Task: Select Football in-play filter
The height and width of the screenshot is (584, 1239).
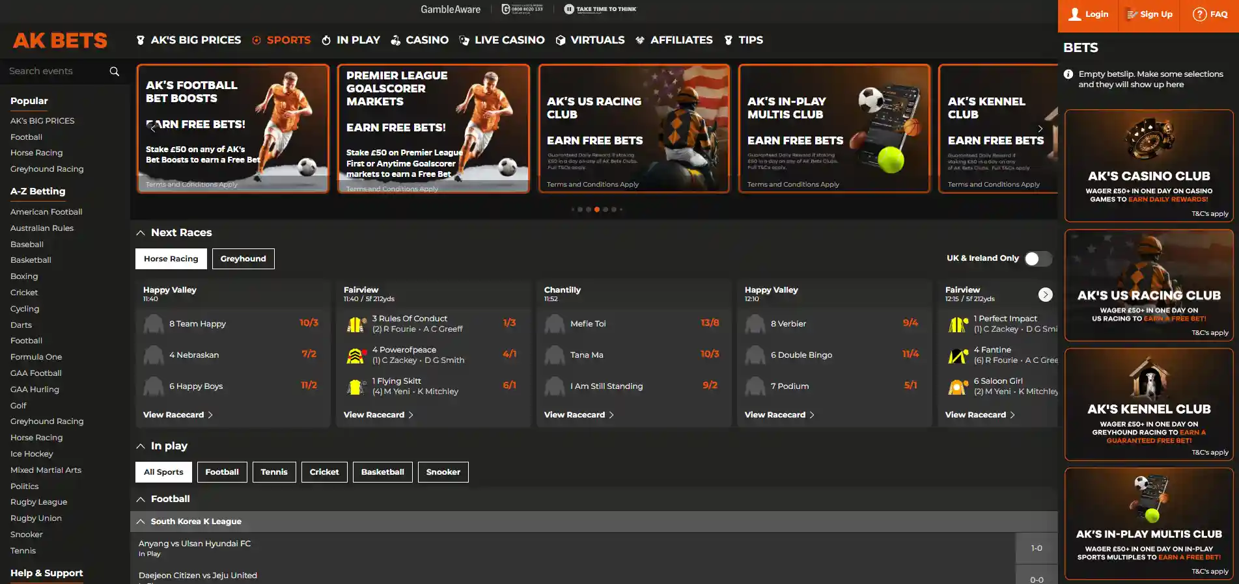Action: coord(222,472)
